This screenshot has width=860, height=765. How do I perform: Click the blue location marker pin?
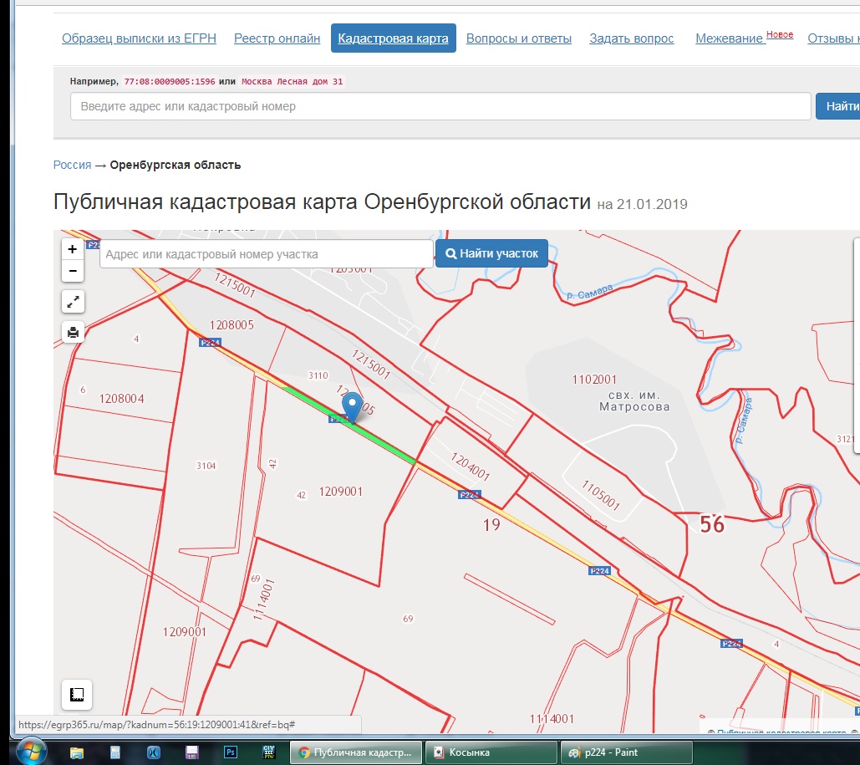pos(353,405)
